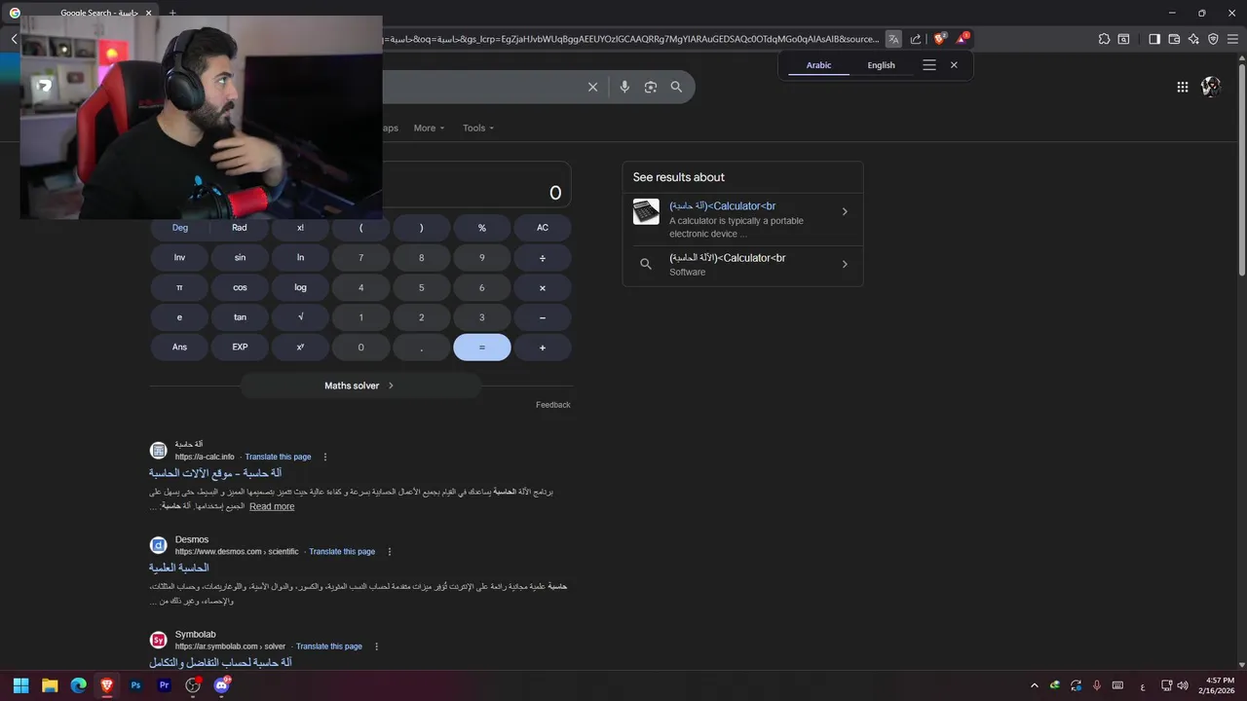This screenshot has width=1247, height=701.
Task: Open the browser main hamburger menu
Action: click(x=1232, y=39)
